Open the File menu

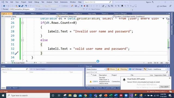[x=7, y=2]
